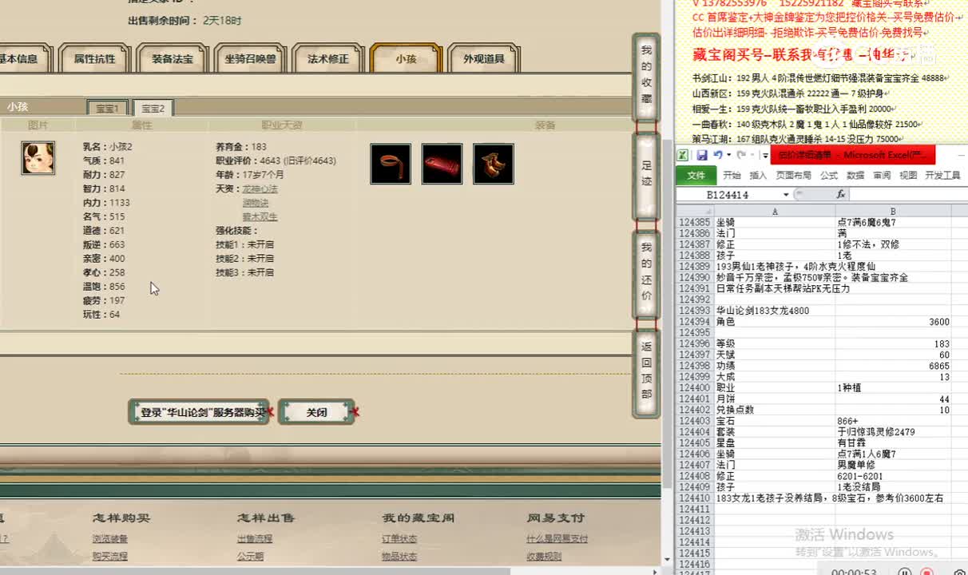Image resolution: width=968 pixels, height=575 pixels.
Task: Select the 宝宝2 sub-tab
Action: (x=153, y=109)
